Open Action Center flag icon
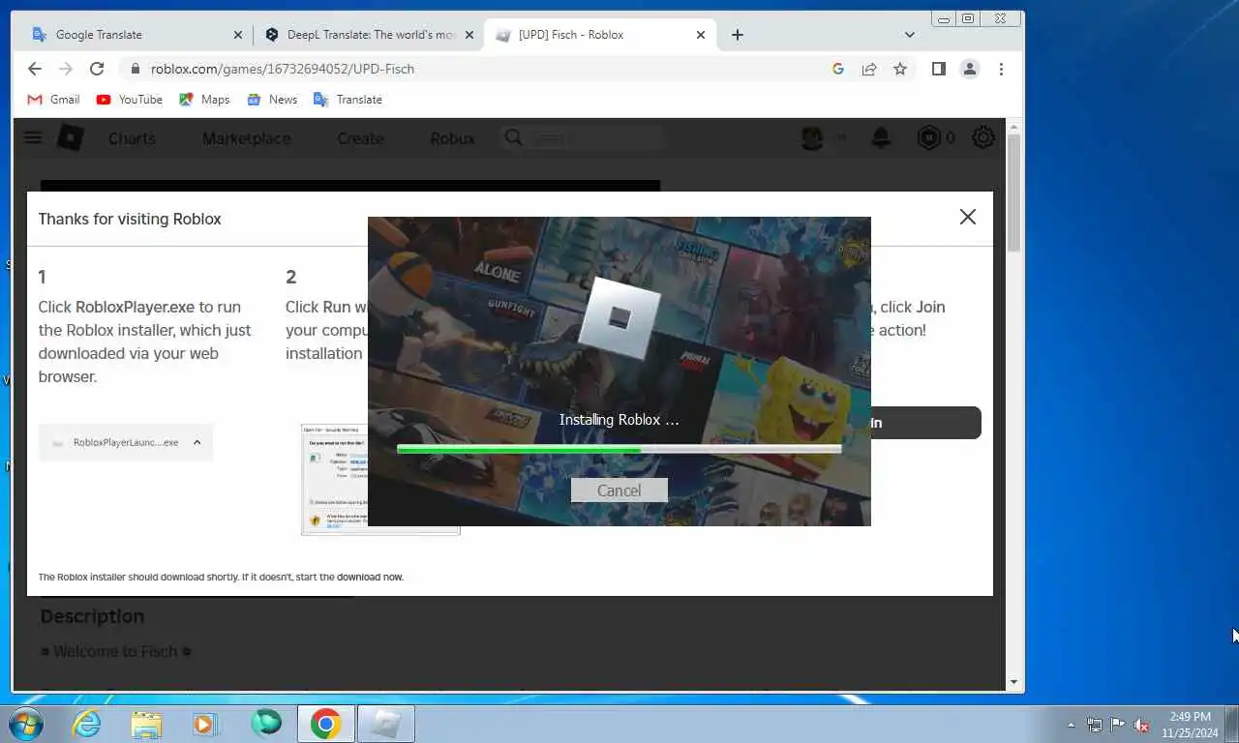This screenshot has height=743, width=1239. [x=1118, y=725]
